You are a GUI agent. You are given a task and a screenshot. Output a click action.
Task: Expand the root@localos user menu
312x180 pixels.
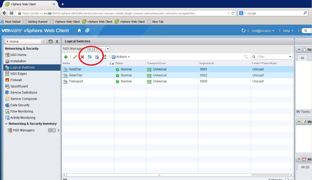pos(263,31)
